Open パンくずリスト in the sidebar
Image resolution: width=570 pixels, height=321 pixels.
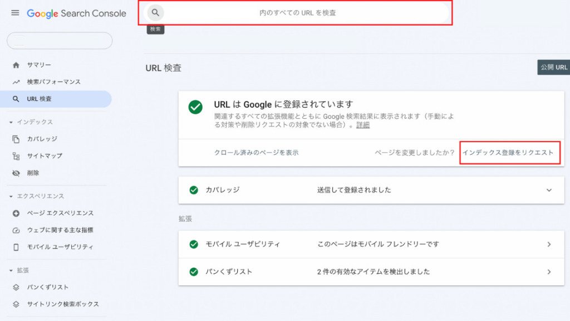coord(48,287)
